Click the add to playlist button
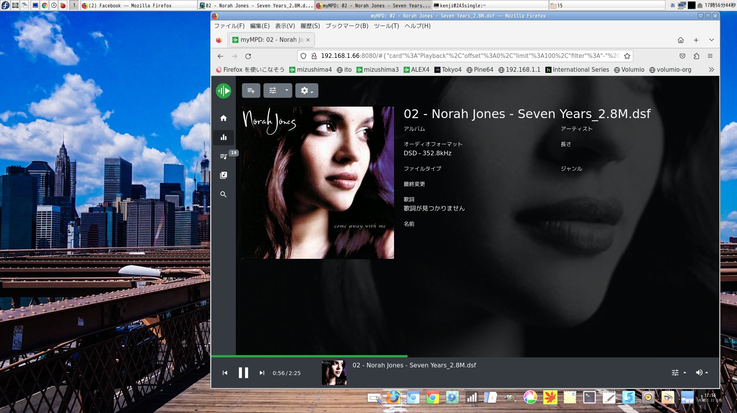Screen dimensions: 737x413 (251, 90)
